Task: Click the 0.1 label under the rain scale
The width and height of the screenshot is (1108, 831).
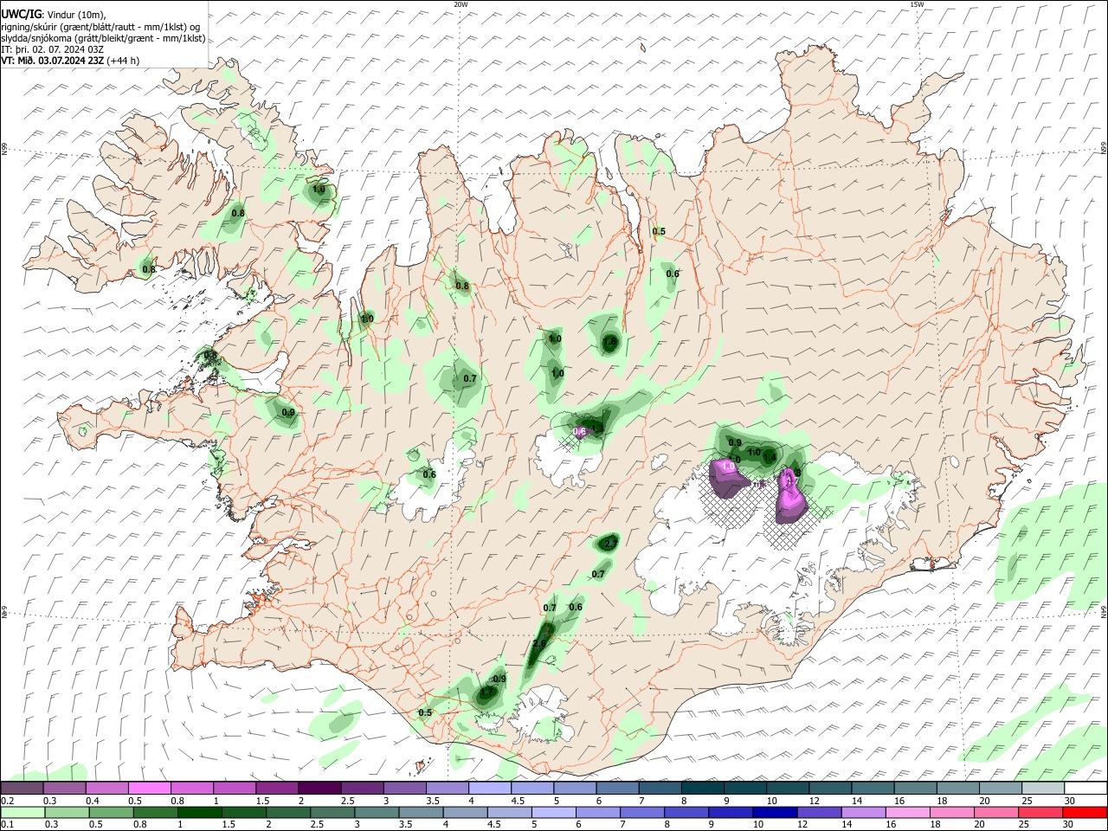Action: (x=7, y=825)
